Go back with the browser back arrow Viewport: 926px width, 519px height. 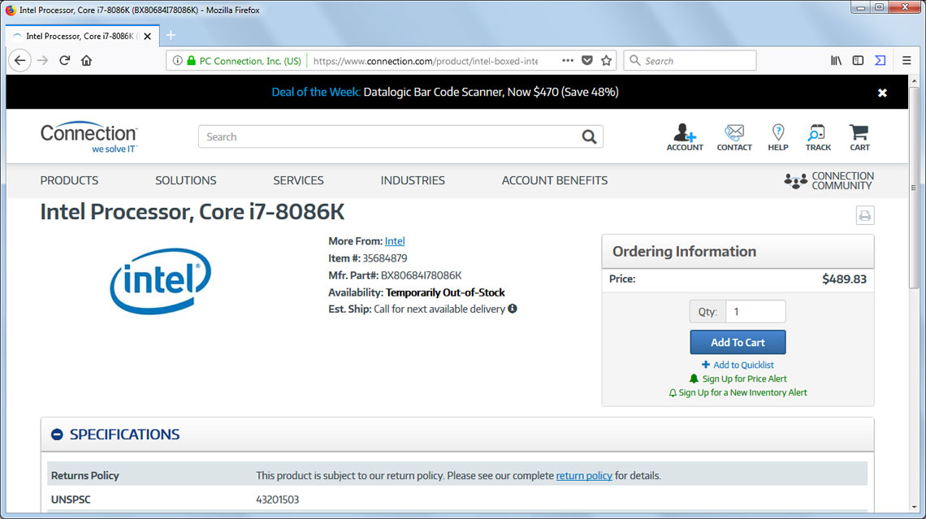pos(19,60)
